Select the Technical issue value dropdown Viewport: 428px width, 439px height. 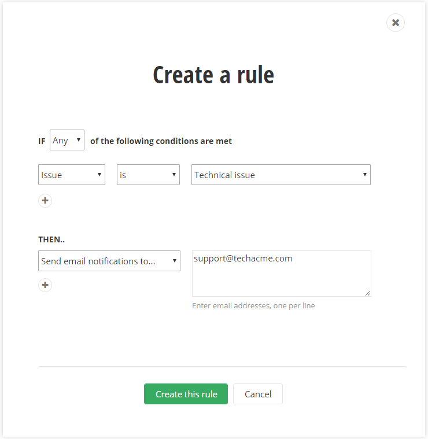pos(281,175)
